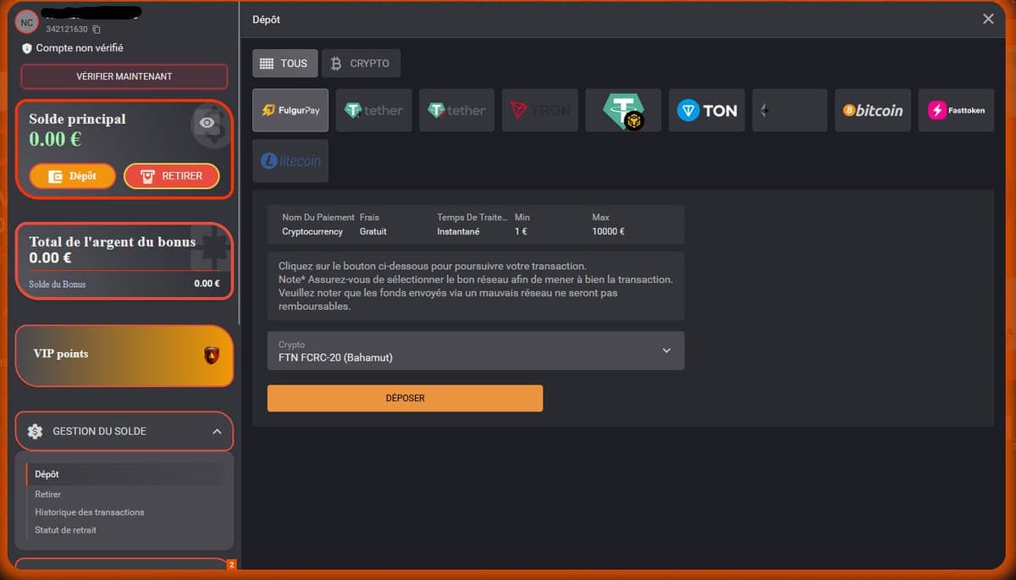Copy the account ID number
1016x580 pixels.
[97, 30]
